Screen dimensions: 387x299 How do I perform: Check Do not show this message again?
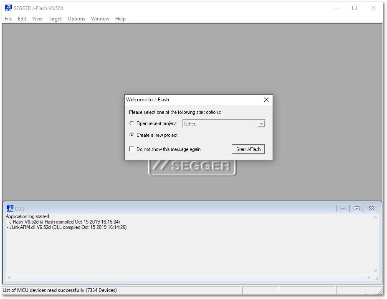[x=132, y=149]
